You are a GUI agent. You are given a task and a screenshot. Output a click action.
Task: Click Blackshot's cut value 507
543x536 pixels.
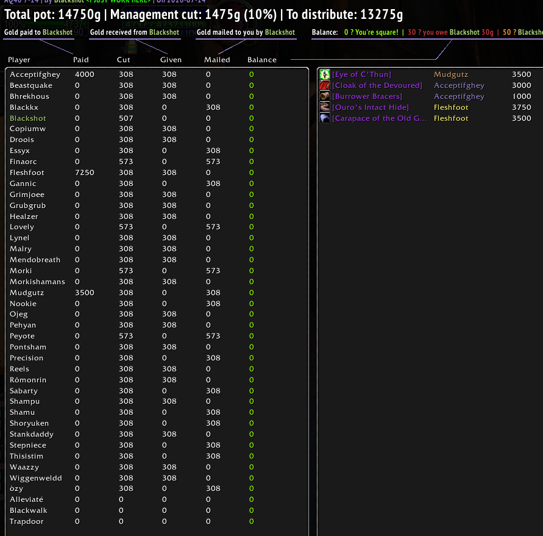(x=126, y=118)
